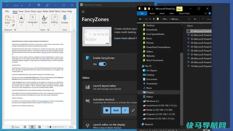Click the Paste icon in Word
Image resolution: width=233 pixels, height=131 pixels.
click(7, 18)
